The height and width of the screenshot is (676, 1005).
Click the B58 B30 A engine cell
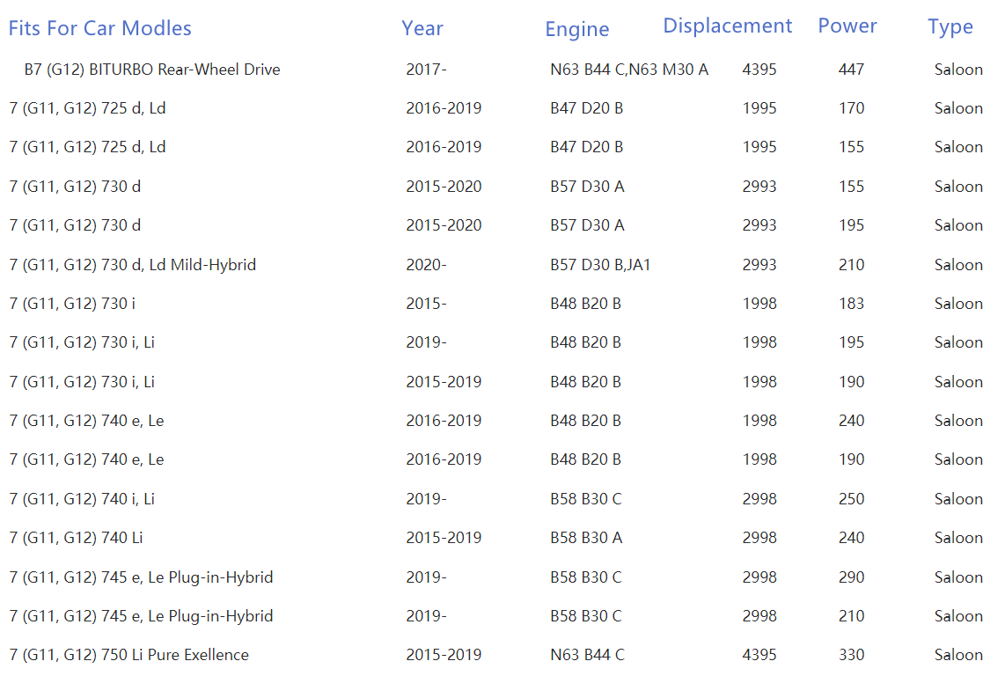tap(586, 538)
